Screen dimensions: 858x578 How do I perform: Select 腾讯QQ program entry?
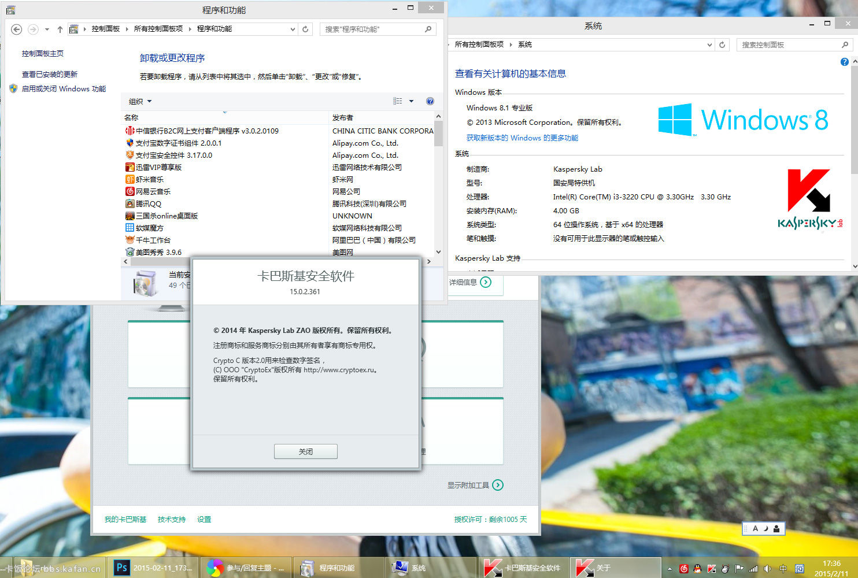point(278,204)
